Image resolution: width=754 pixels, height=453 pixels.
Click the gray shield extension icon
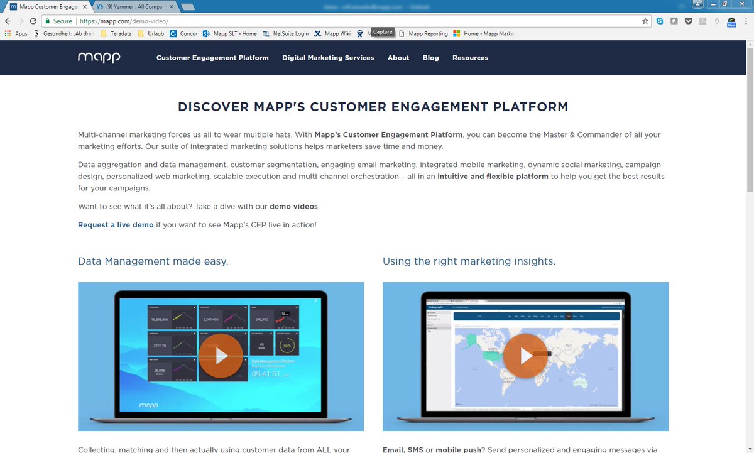[674, 21]
